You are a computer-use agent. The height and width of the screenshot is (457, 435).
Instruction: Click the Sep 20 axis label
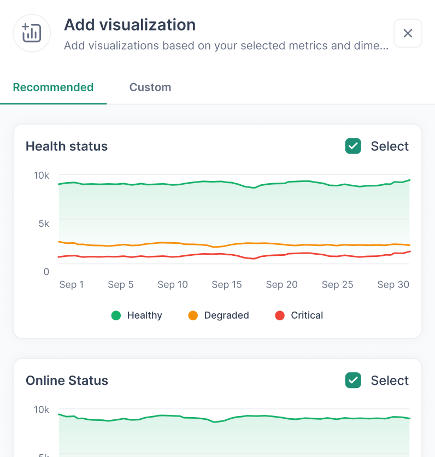[282, 284]
